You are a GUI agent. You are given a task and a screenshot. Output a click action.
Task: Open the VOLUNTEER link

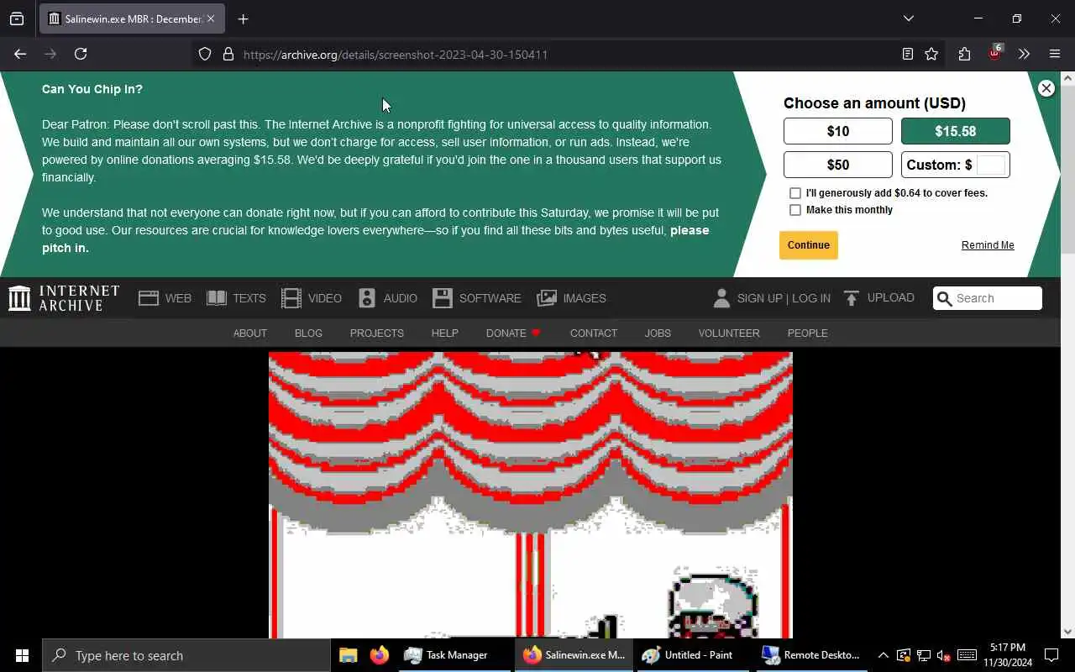pyautogui.click(x=729, y=333)
